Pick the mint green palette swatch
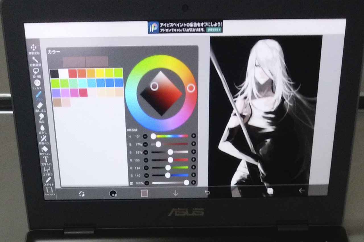The height and width of the screenshot is (242, 364). click(73, 83)
